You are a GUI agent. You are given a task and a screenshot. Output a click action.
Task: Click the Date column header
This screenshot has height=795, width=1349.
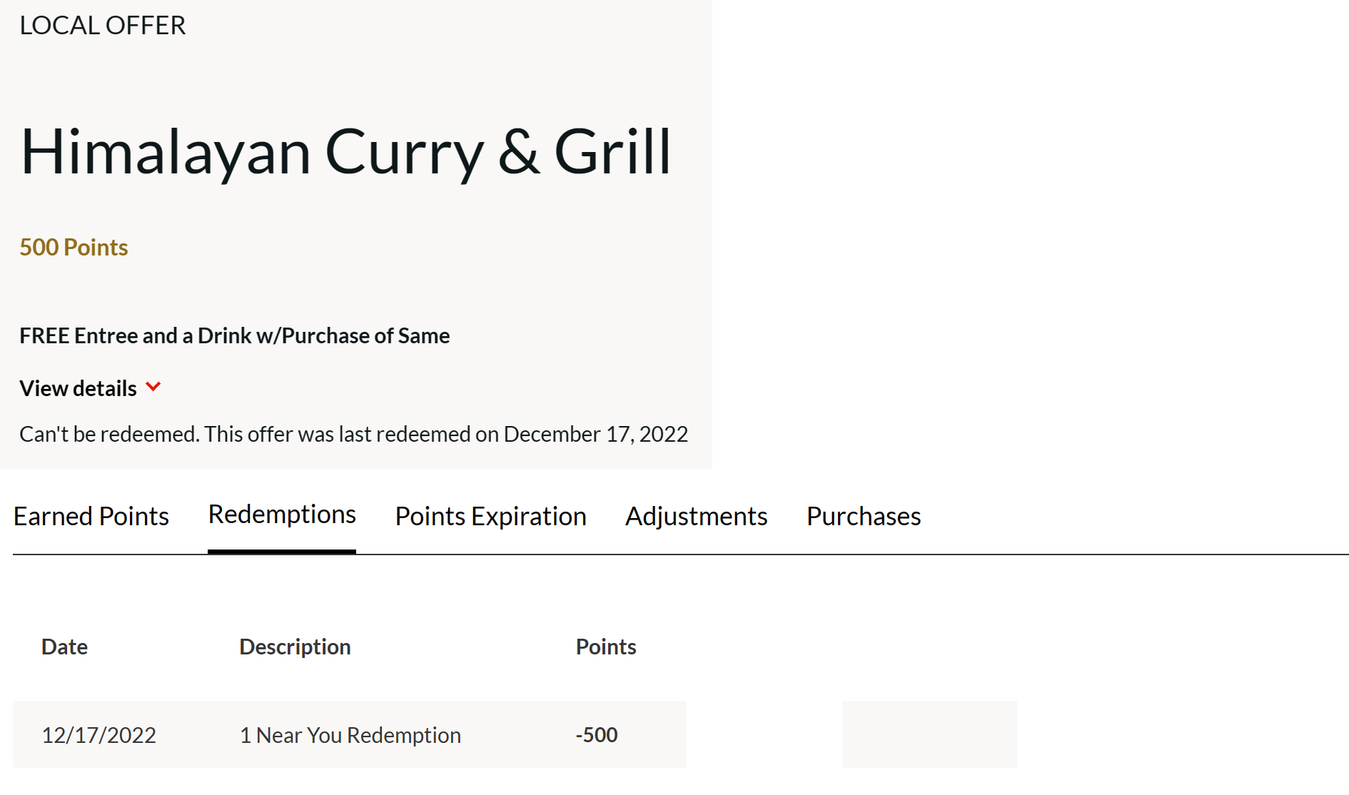(64, 647)
